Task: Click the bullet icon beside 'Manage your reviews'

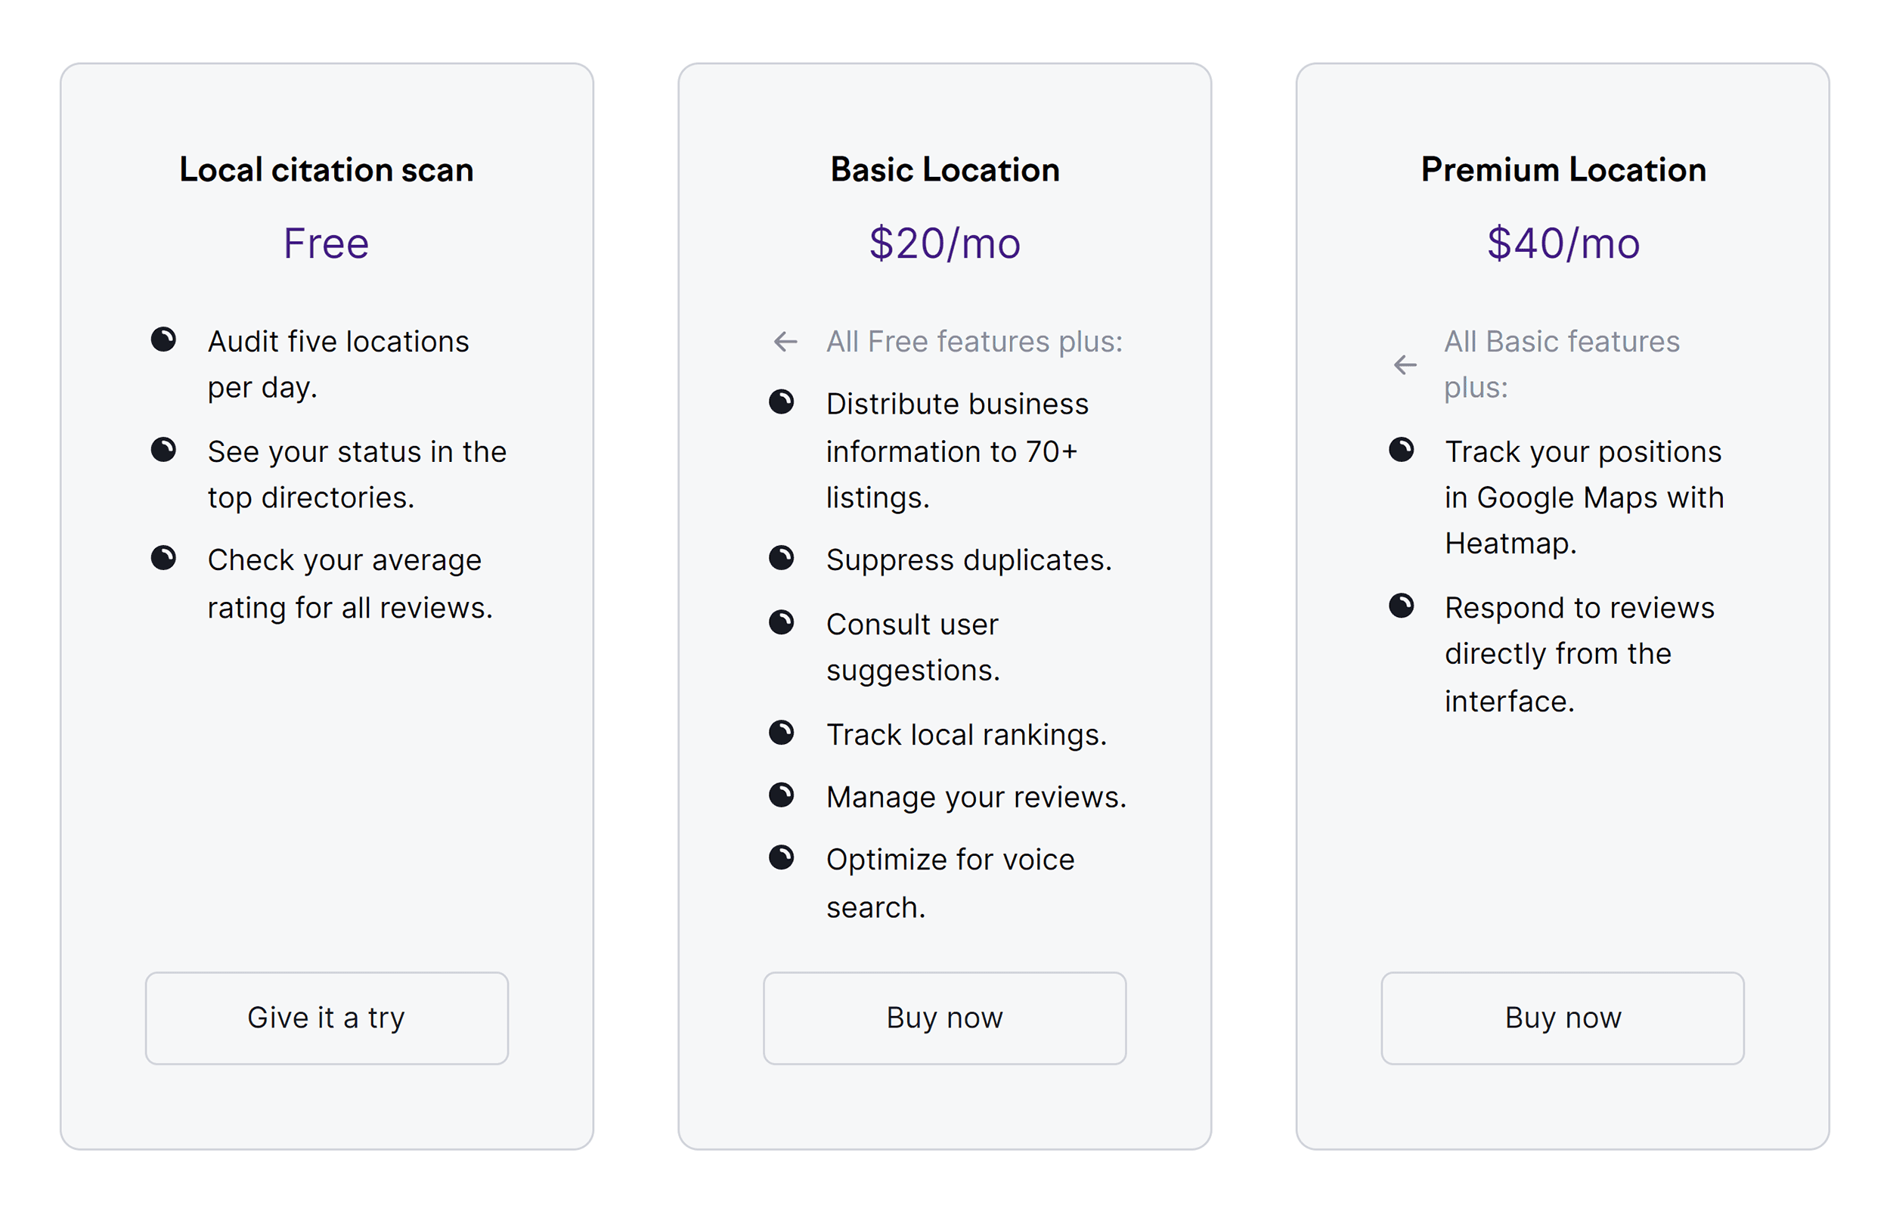Action: click(x=782, y=795)
